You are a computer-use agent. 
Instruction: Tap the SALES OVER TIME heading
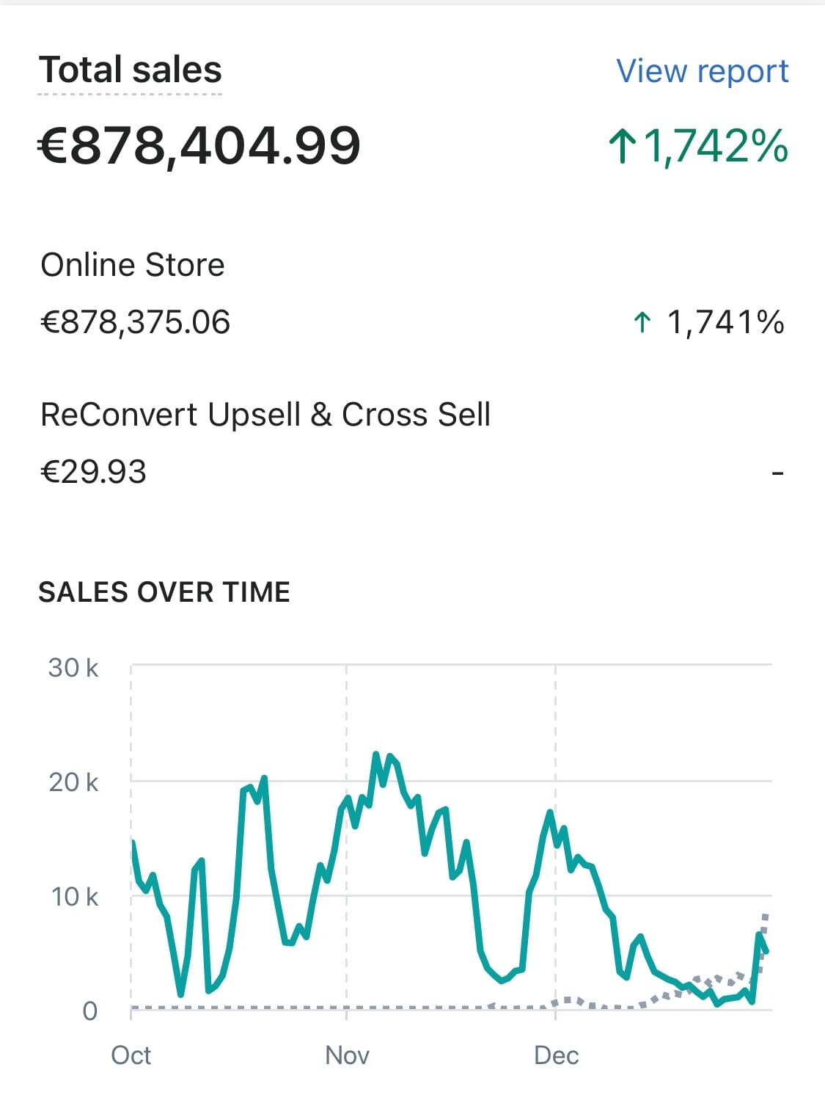pyautogui.click(x=164, y=592)
